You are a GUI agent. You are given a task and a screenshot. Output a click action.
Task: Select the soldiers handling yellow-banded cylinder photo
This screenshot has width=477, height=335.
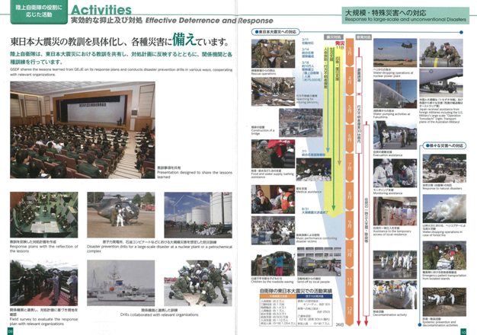(441, 53)
